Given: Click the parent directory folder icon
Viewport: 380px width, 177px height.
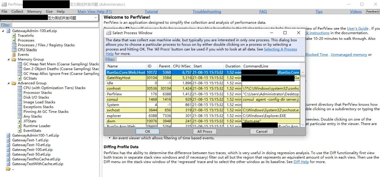Looking at the screenshot, I should (8, 169).
